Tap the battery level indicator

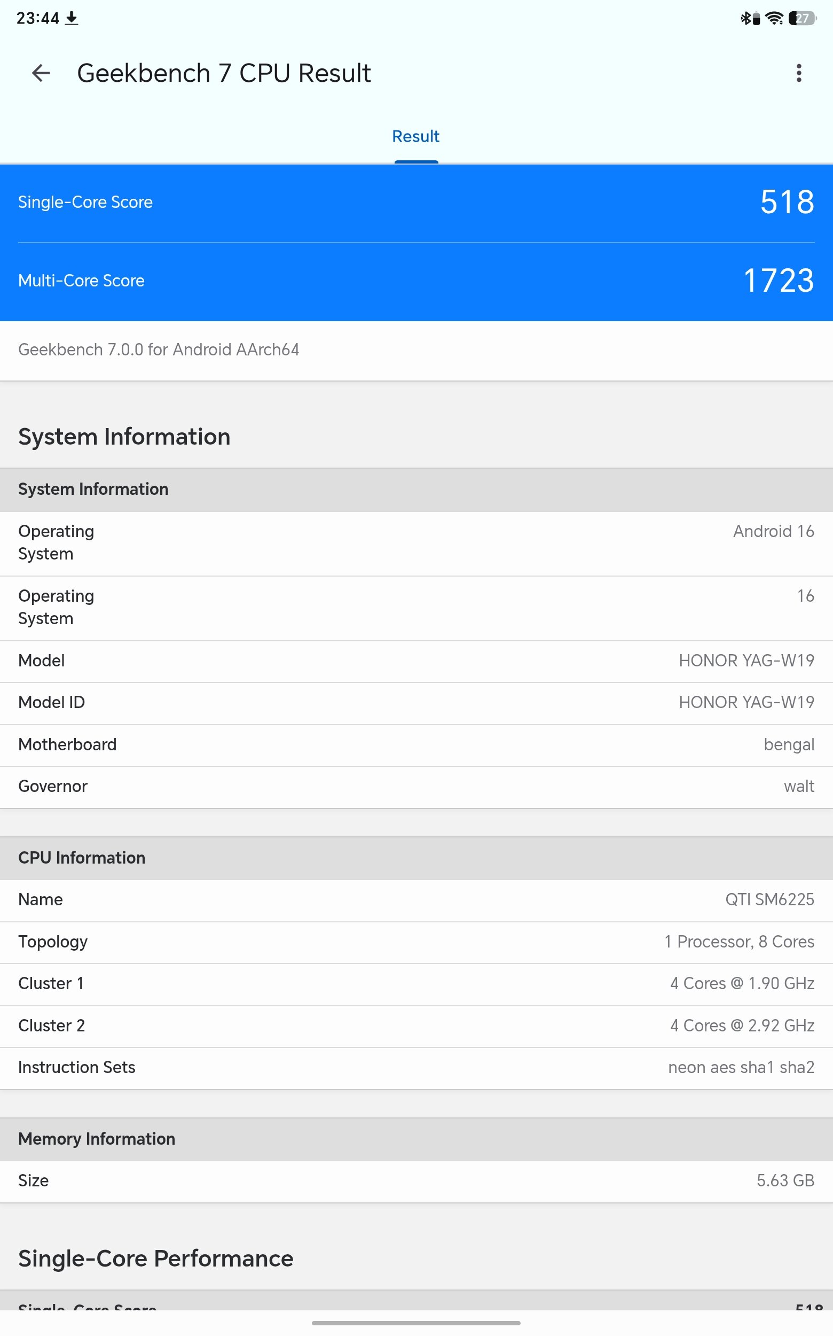coord(801,18)
